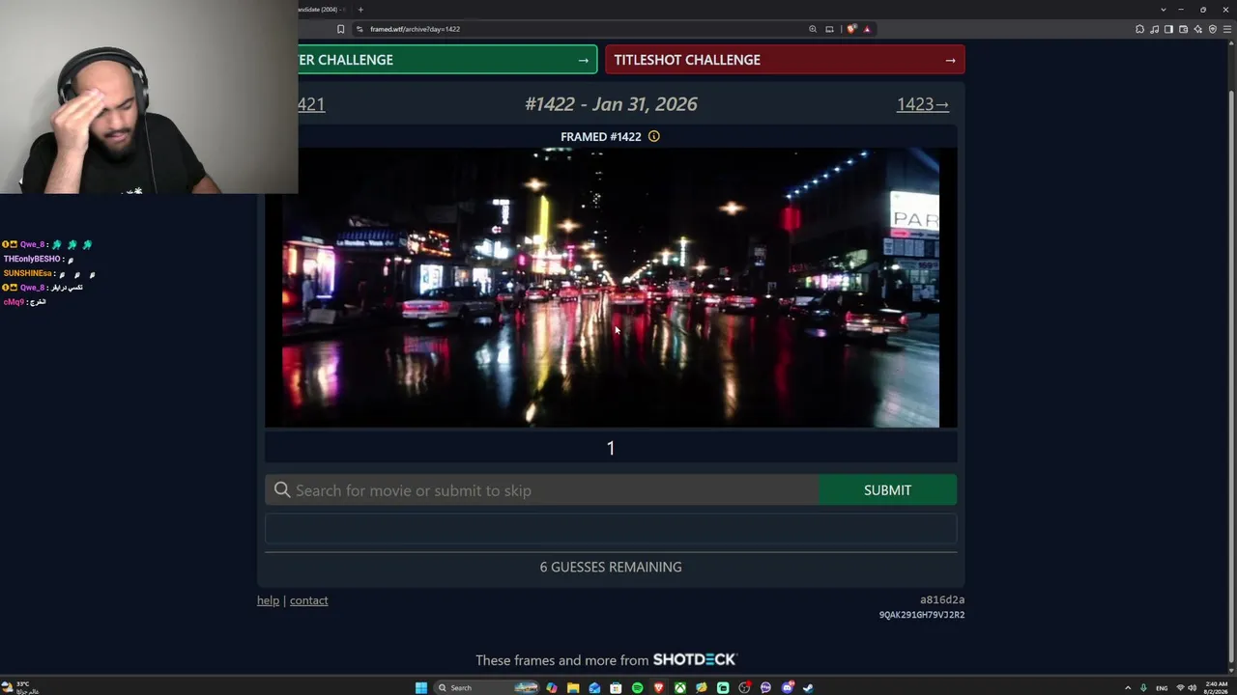Open Steam from the taskbar
The height and width of the screenshot is (695, 1237).
click(808, 687)
